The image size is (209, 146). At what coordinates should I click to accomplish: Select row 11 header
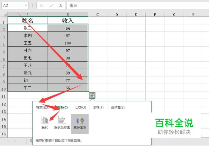pyautogui.click(x=4, y=95)
